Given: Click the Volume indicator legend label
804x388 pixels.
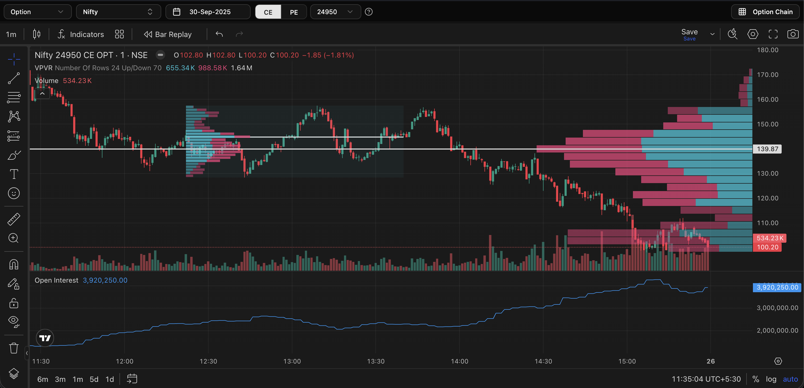Looking at the screenshot, I should coord(47,81).
